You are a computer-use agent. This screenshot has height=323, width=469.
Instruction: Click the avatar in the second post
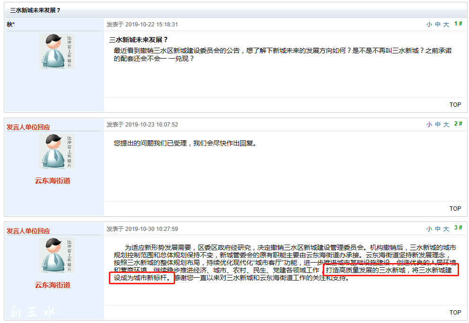click(56, 151)
